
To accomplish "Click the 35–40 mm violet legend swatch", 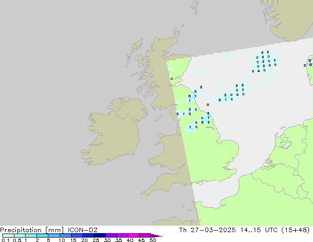I will click(x=122, y=236).
